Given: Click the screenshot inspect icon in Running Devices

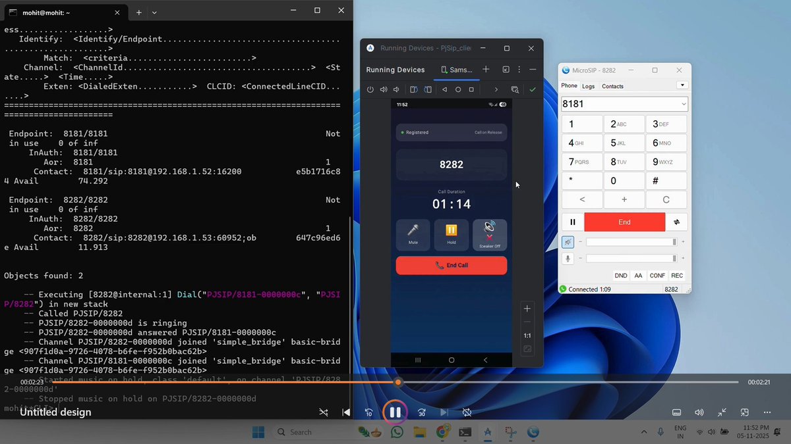Looking at the screenshot, I should tap(515, 89).
